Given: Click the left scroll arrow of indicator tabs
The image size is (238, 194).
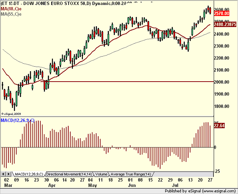Looking at the screenshot, I should [x=3, y=174].
